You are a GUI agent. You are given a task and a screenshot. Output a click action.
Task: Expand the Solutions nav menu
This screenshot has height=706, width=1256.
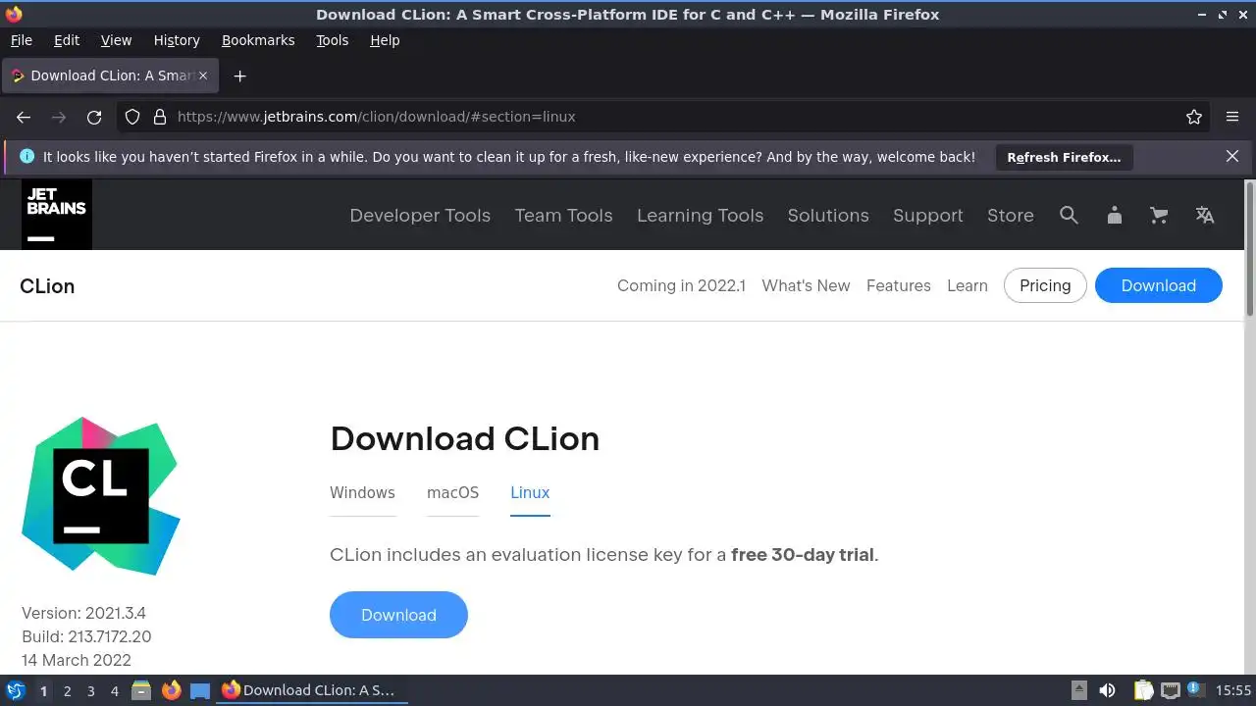tap(828, 215)
